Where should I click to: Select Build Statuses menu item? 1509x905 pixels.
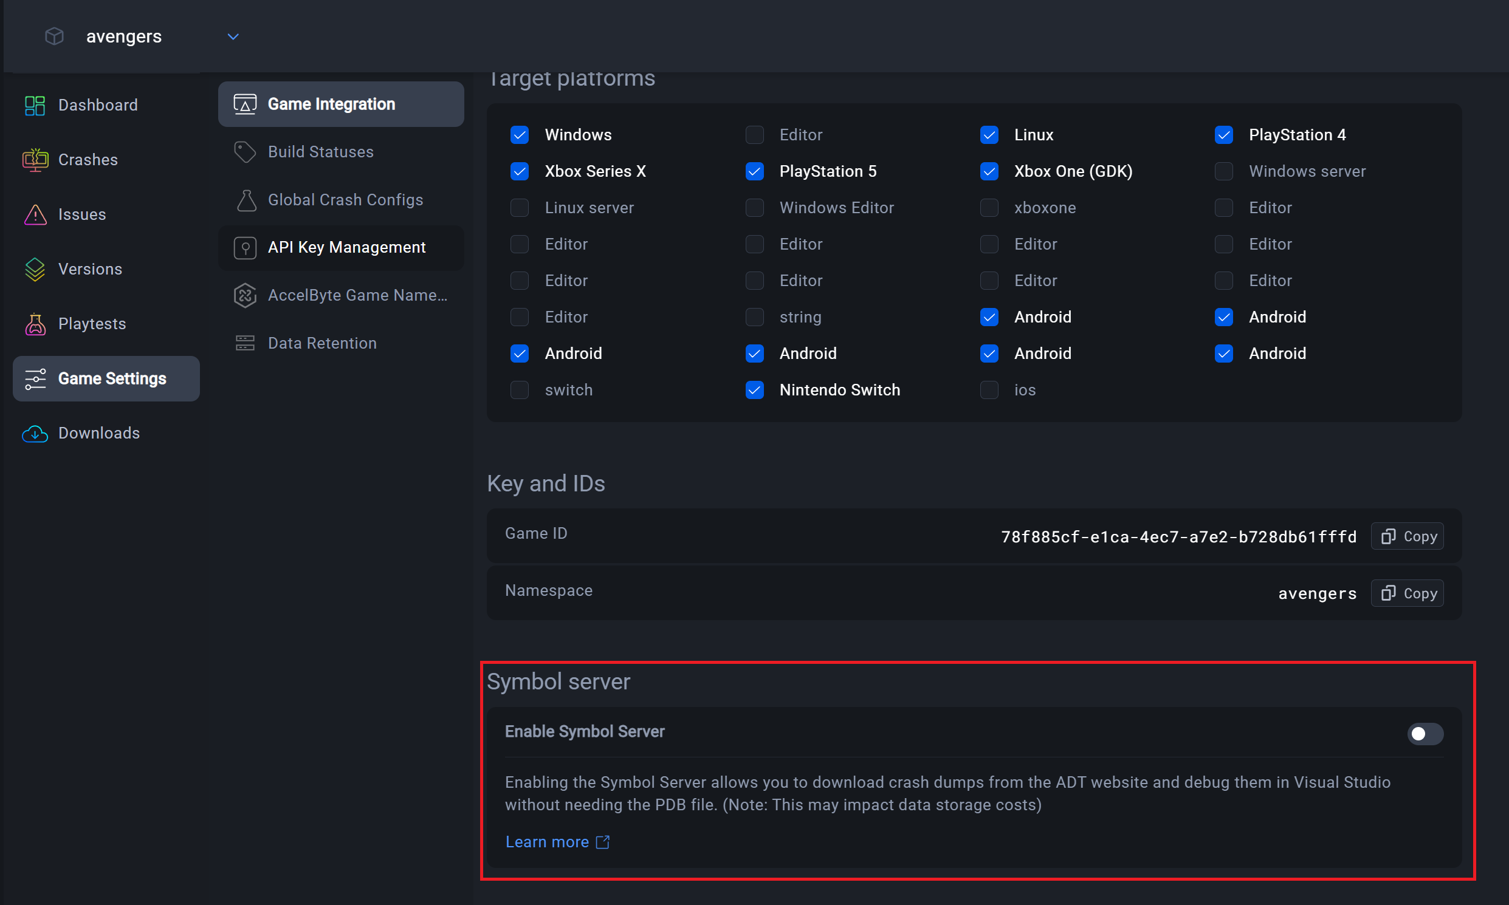click(x=320, y=152)
